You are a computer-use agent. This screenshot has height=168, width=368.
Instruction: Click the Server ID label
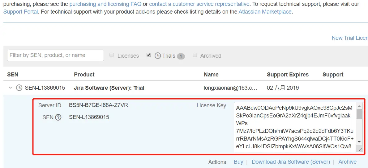[50, 105]
